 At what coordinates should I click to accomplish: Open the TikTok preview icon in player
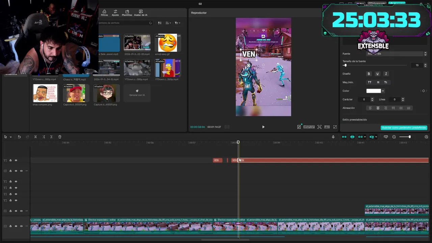[x=299, y=127]
